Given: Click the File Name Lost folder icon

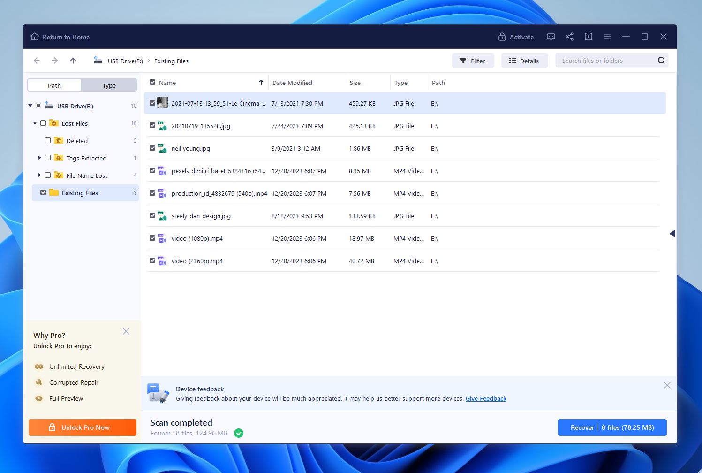Looking at the screenshot, I should tap(59, 175).
